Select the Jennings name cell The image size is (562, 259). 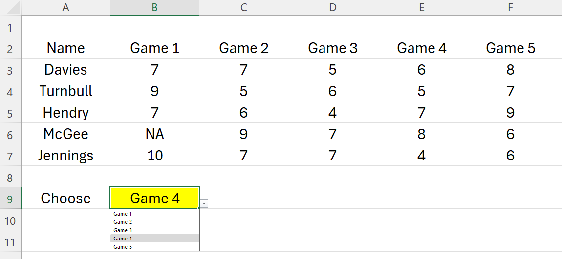(65, 156)
